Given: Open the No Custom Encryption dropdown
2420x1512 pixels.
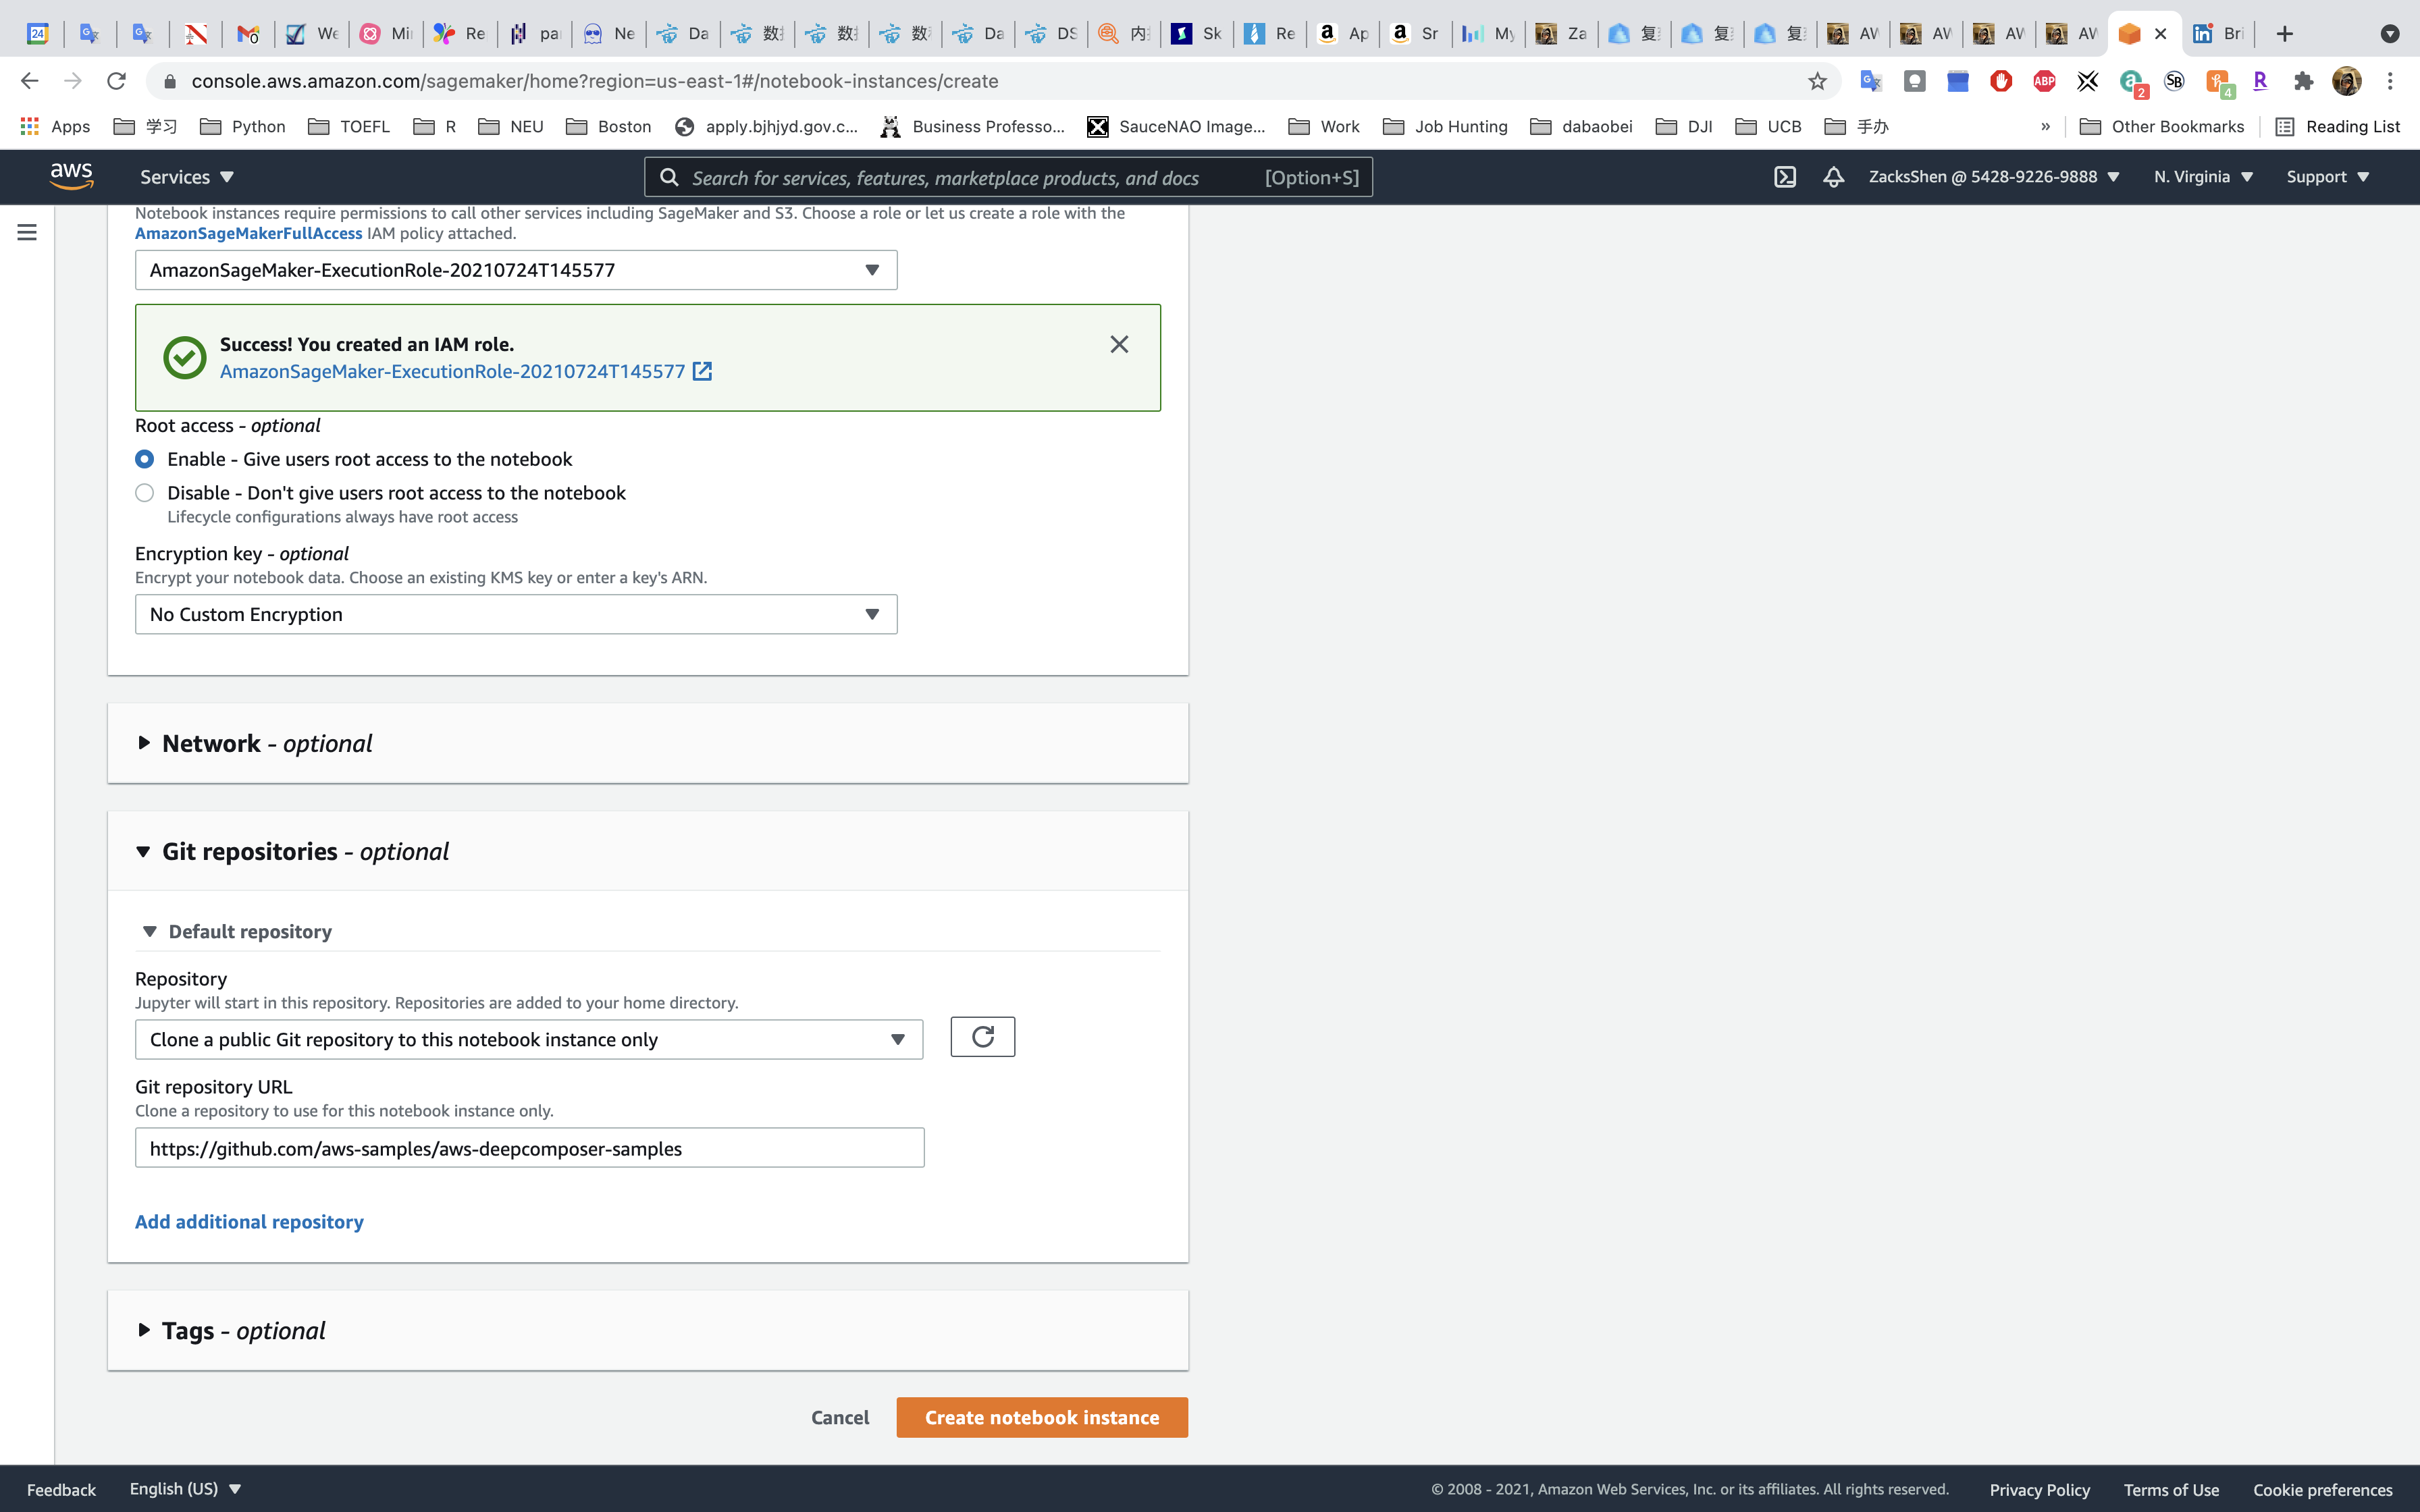Looking at the screenshot, I should (516, 614).
